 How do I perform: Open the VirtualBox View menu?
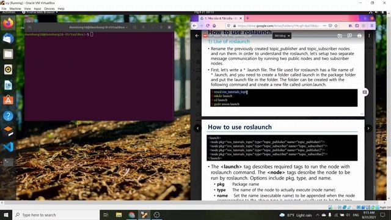pyautogui.click(x=27, y=9)
